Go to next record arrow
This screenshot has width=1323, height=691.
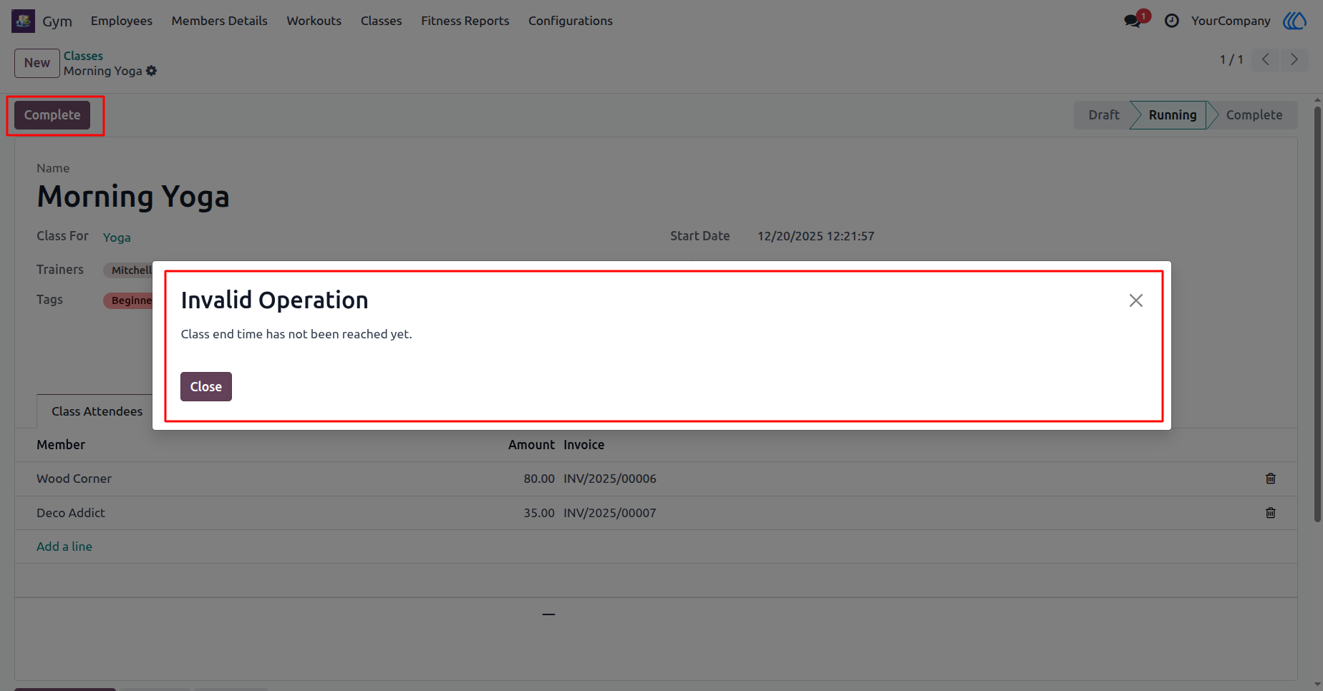tap(1294, 59)
